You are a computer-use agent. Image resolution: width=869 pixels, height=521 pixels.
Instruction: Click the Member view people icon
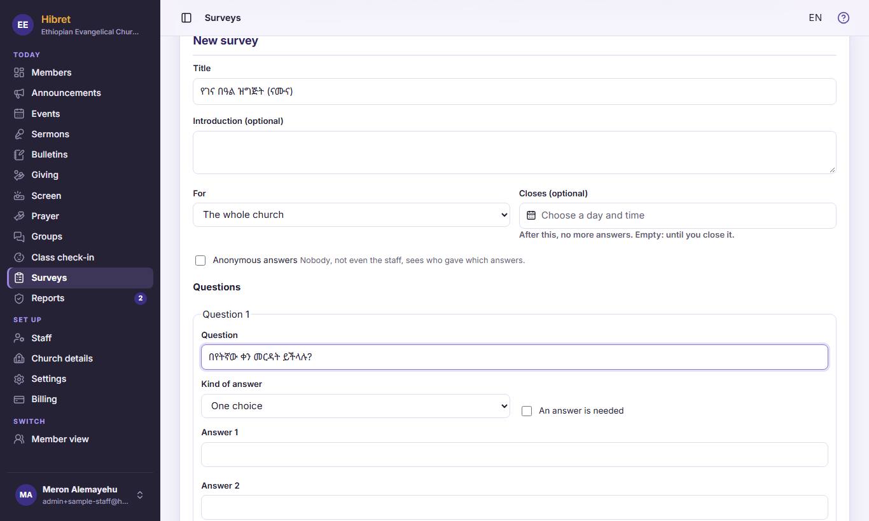click(19, 439)
